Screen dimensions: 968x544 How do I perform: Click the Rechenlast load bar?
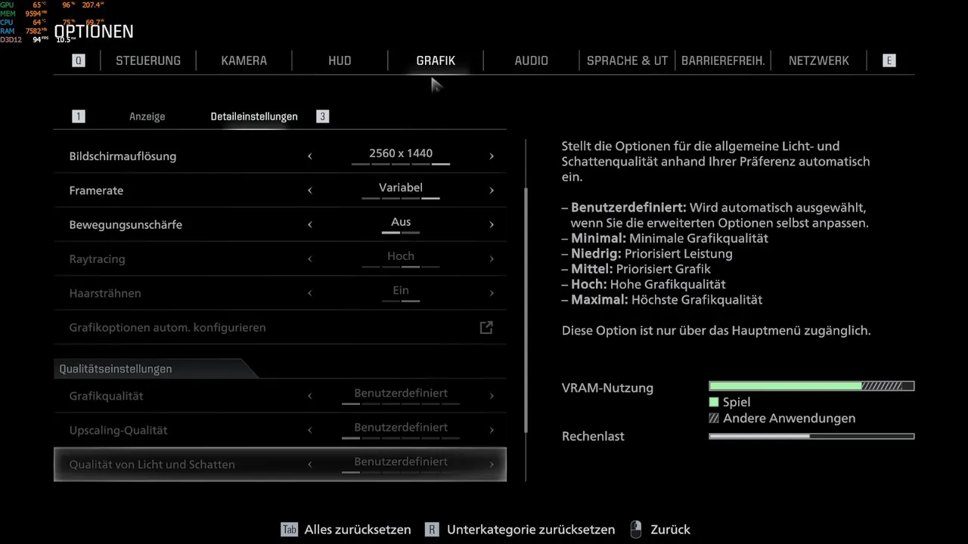[x=811, y=436]
